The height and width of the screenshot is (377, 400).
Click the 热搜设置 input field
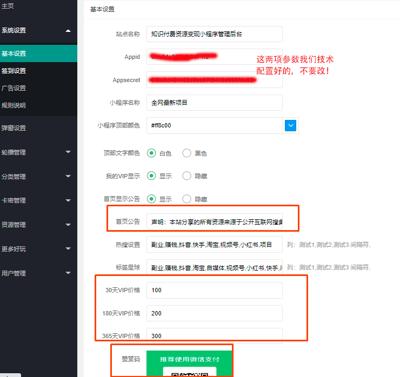click(214, 245)
